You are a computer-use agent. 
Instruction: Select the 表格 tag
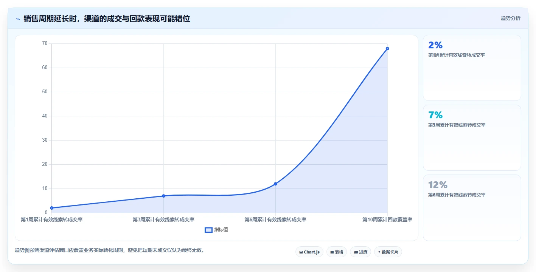pyautogui.click(x=336, y=252)
